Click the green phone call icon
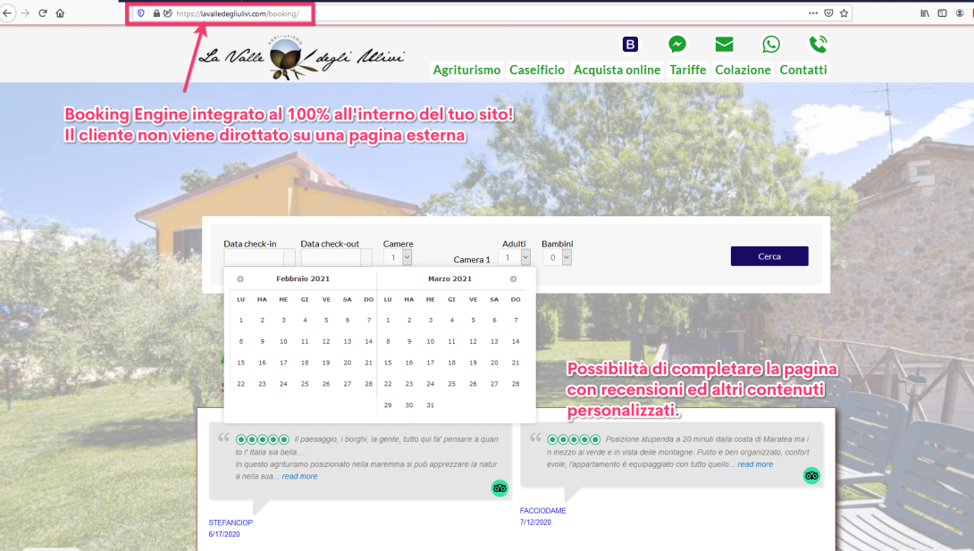The width and height of the screenshot is (974, 551). (818, 44)
